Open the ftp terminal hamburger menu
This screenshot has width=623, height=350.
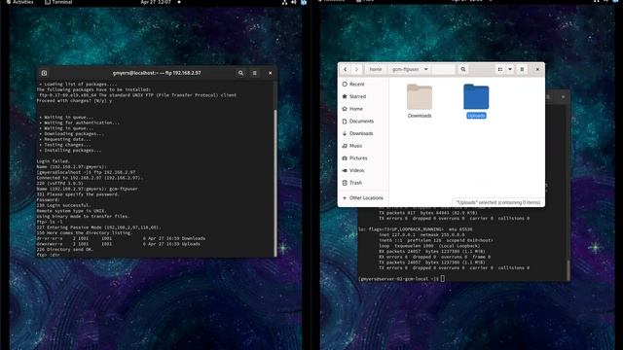[255, 73]
